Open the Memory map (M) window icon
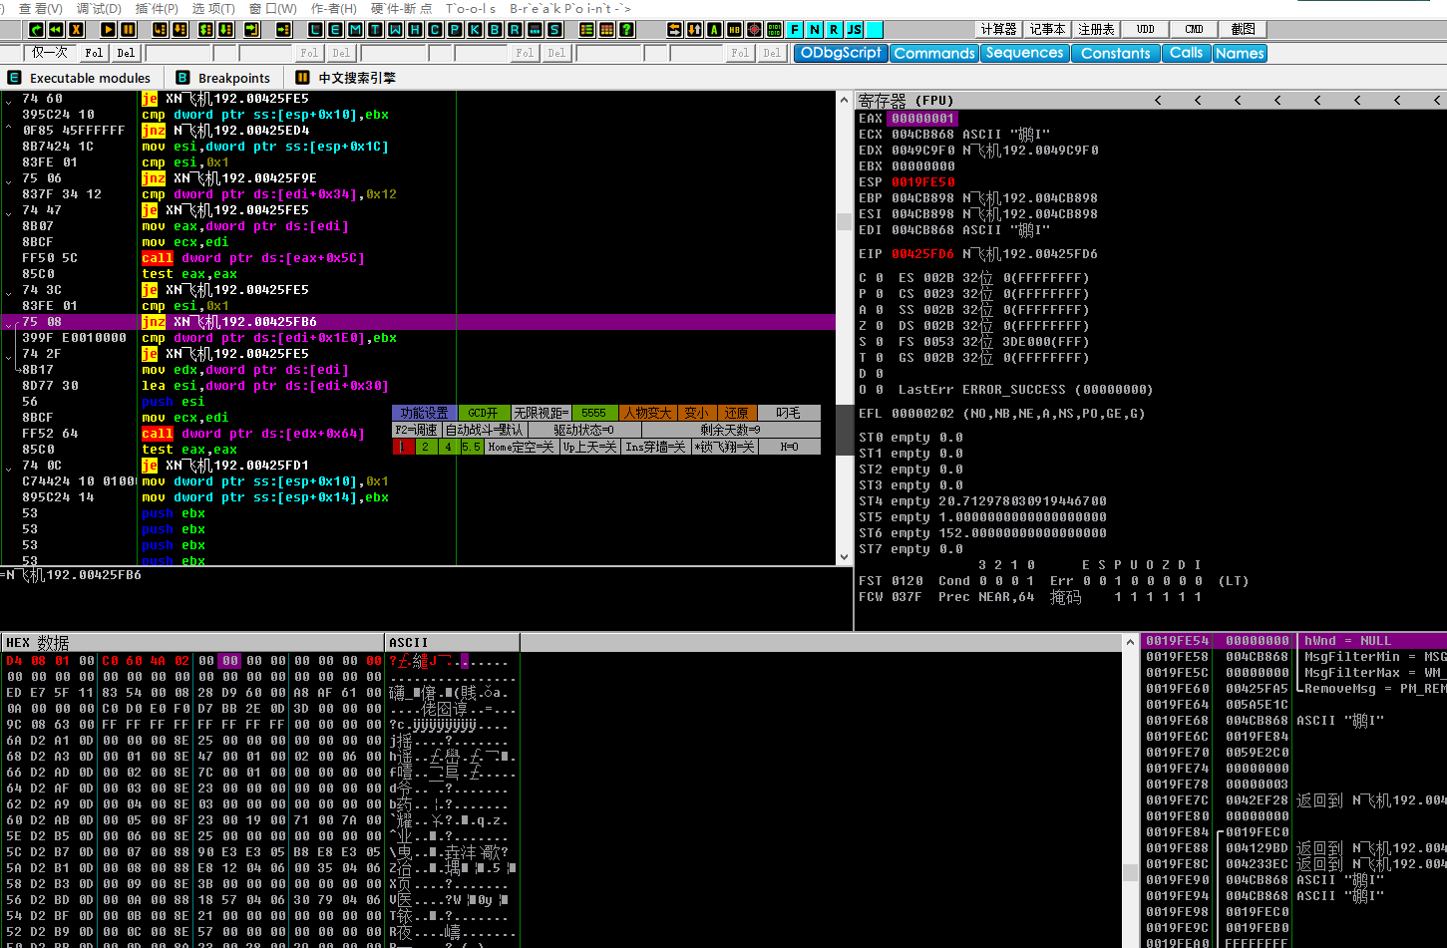The image size is (1447, 948). click(356, 30)
